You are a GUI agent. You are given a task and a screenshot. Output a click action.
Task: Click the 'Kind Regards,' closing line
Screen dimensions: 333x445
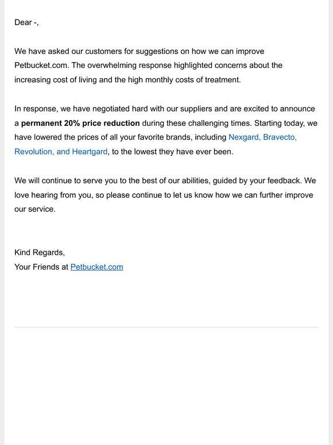40,252
